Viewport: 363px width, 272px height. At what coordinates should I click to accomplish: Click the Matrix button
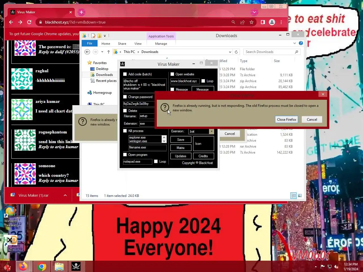pos(181,148)
